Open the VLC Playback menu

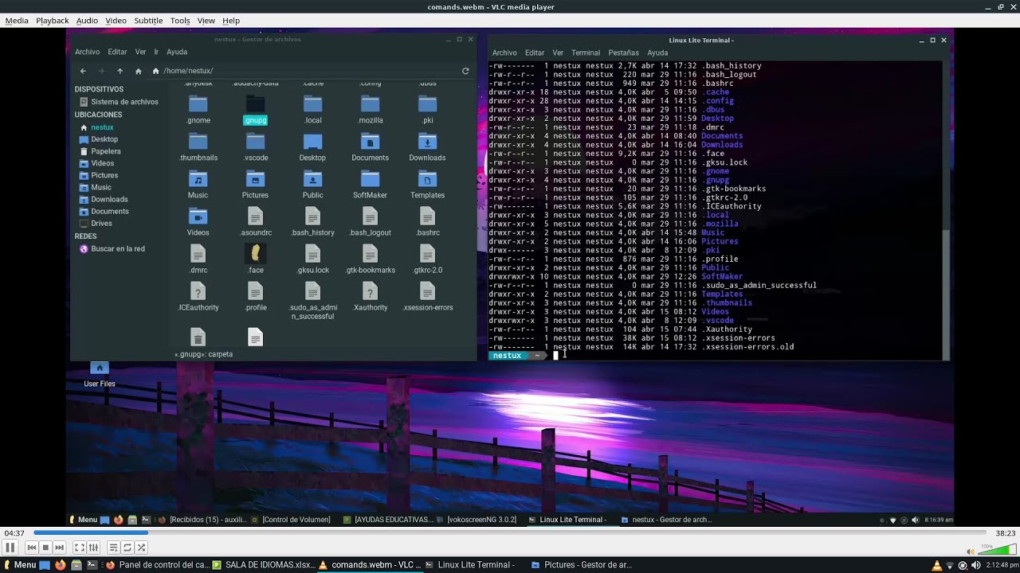click(x=53, y=21)
